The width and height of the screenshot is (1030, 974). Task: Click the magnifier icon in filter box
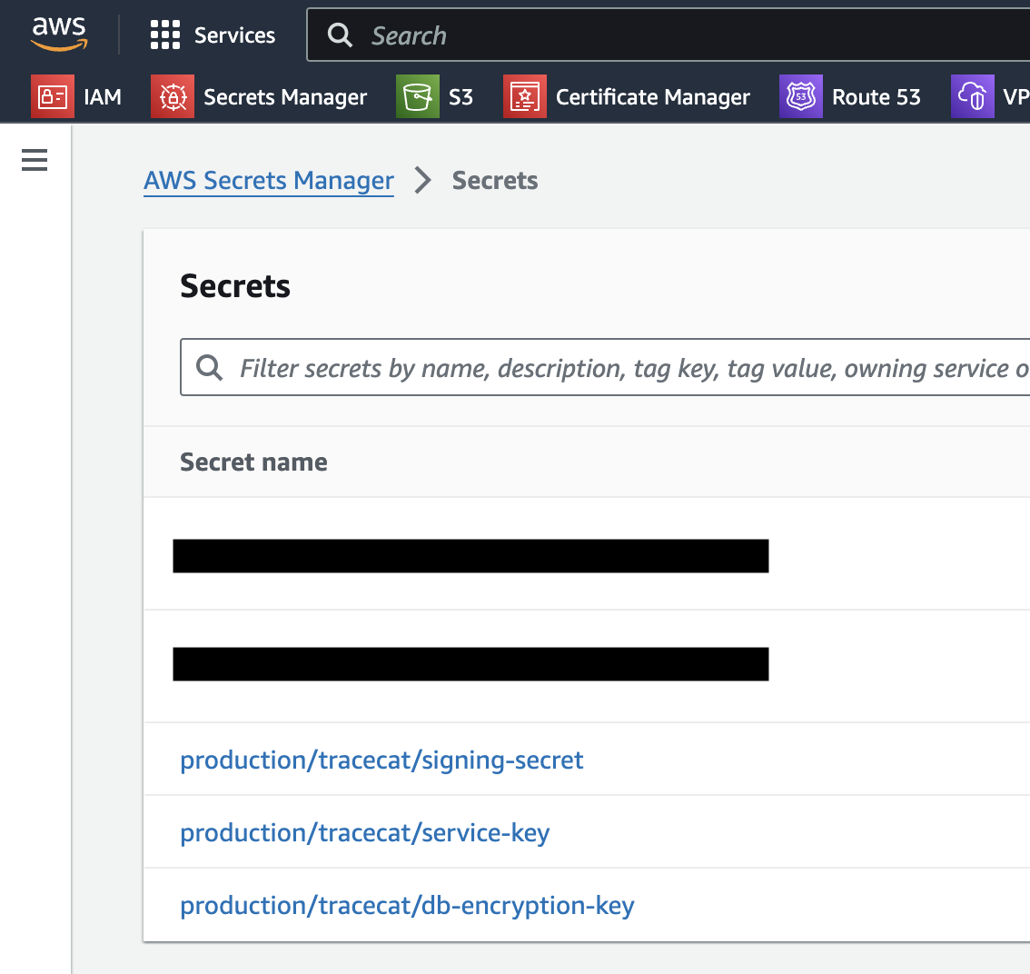[x=210, y=367]
